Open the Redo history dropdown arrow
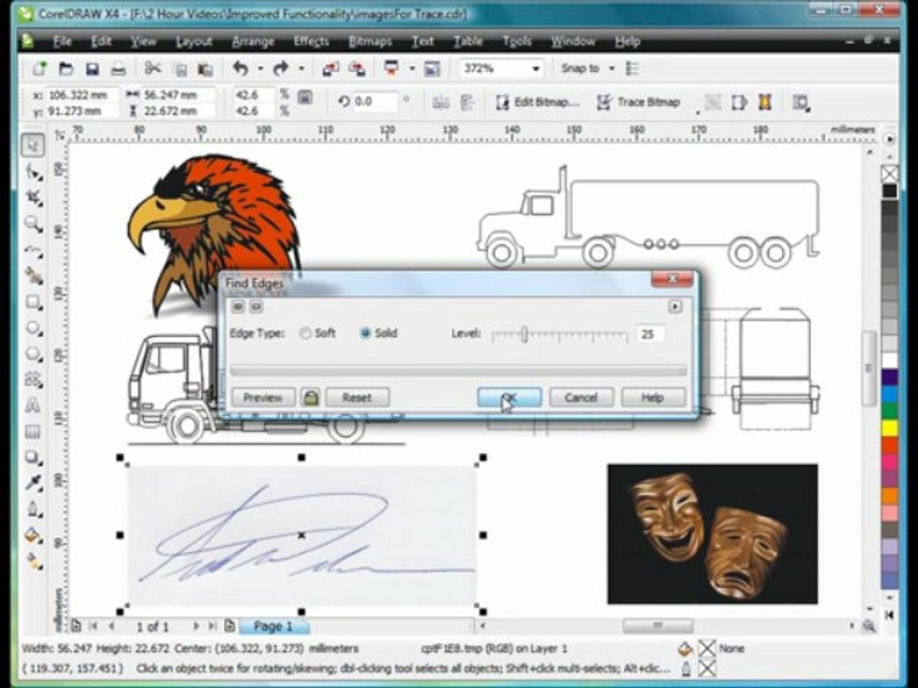918x688 pixels. pos(301,68)
